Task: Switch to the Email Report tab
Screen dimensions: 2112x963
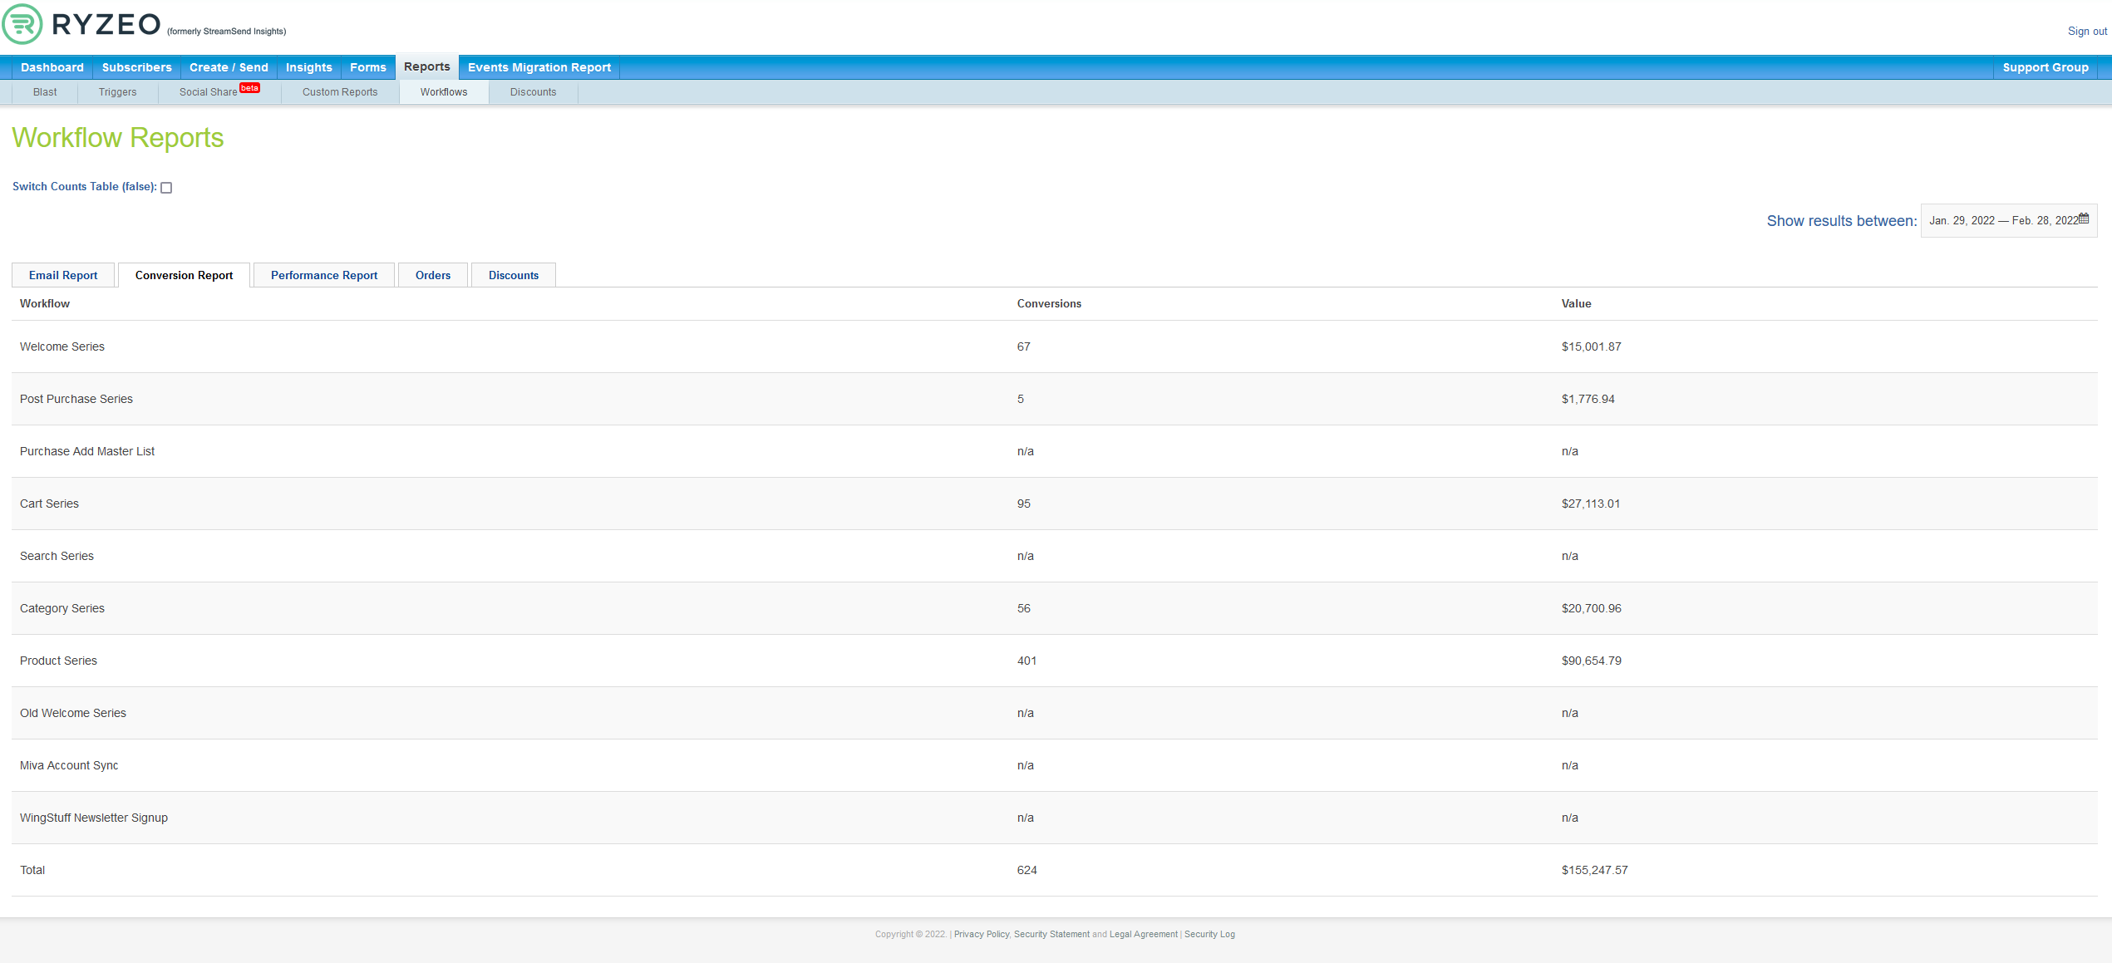Action: point(63,275)
